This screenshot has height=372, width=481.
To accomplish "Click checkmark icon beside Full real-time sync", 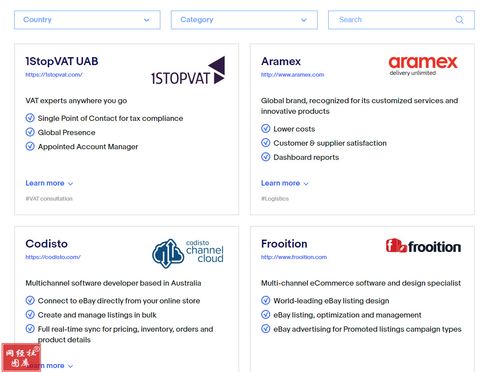I will (30, 329).
